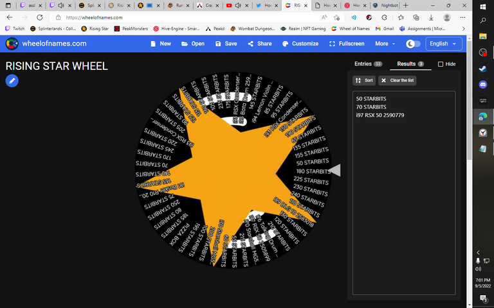Edit the wheel title with pencil button
This screenshot has height=308, width=494.
pos(12,81)
